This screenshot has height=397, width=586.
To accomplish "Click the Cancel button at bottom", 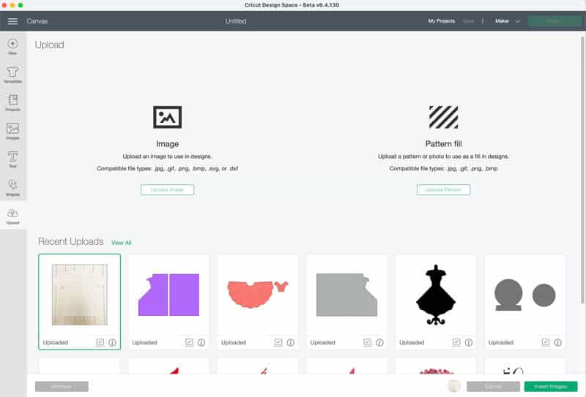I will [493, 387].
